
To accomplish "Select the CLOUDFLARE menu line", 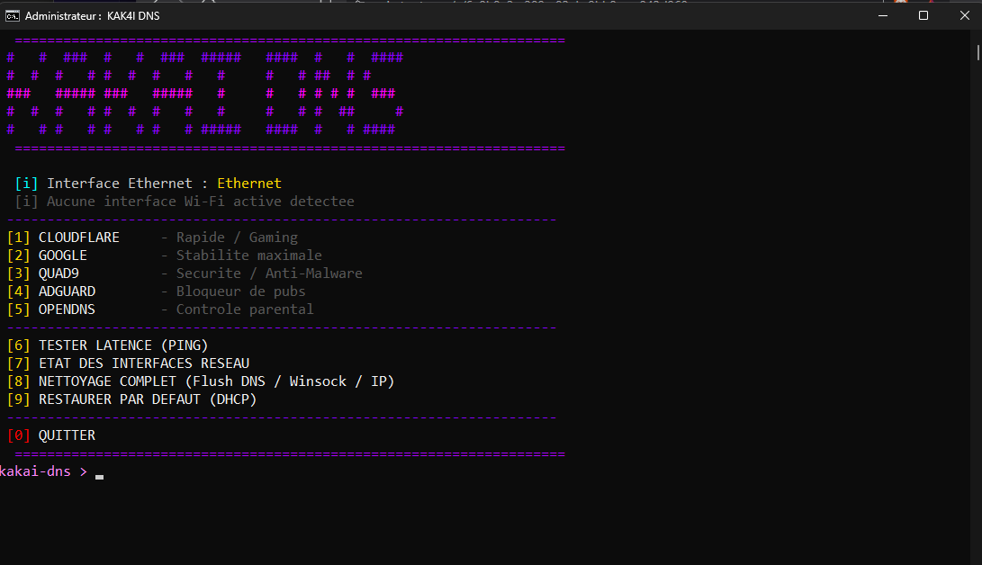I will click(153, 238).
